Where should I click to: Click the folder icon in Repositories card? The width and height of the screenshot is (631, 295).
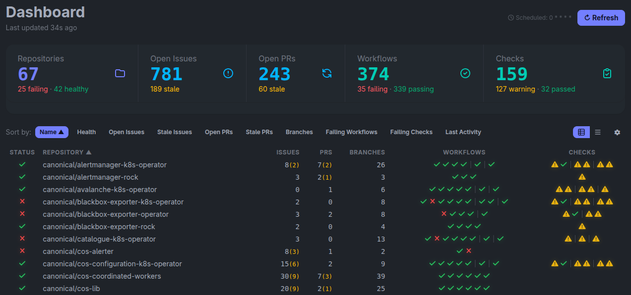120,74
